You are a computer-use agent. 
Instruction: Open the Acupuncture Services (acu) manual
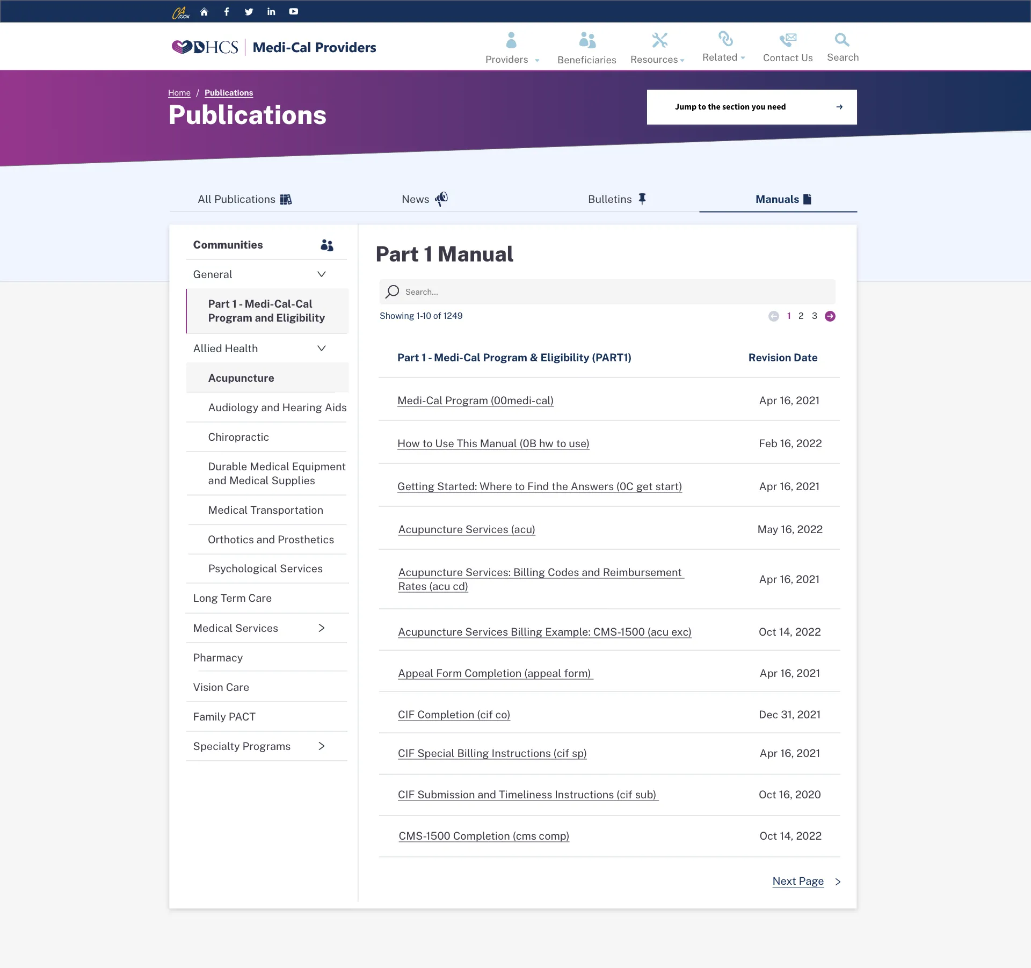[466, 529]
